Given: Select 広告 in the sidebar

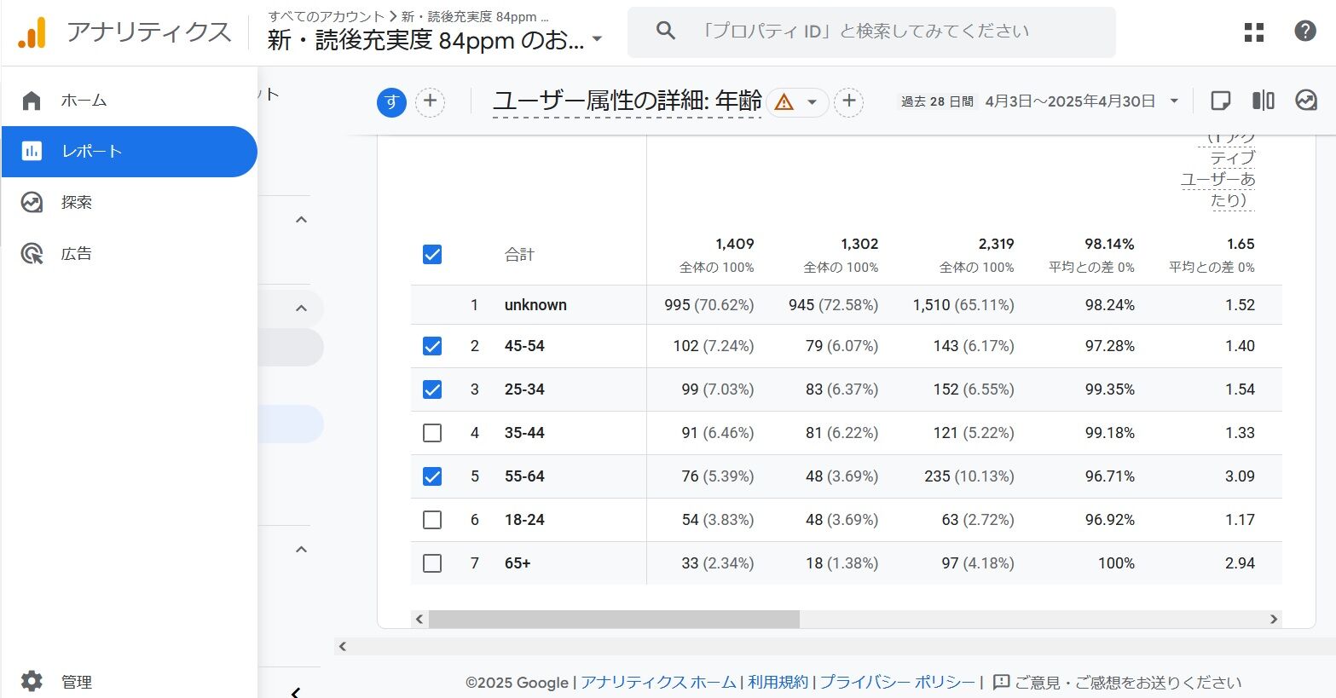Looking at the screenshot, I should (130, 254).
